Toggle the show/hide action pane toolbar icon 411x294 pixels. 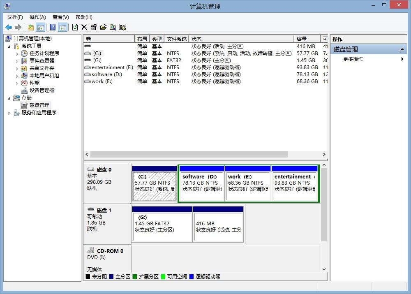(x=63, y=27)
